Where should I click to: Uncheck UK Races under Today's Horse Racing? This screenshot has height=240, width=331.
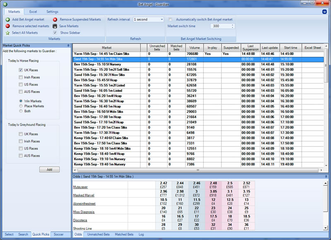21,70
